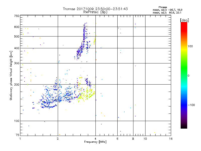201x151 pixels.
Task: Click the x-axis tick label '8'
Action: point(133,139)
